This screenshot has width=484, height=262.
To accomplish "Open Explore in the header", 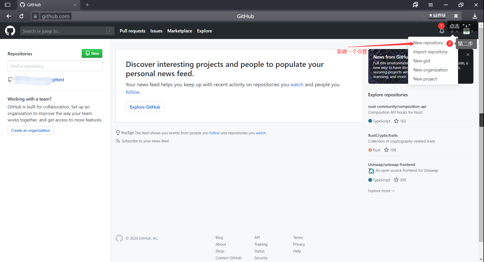I will point(204,31).
